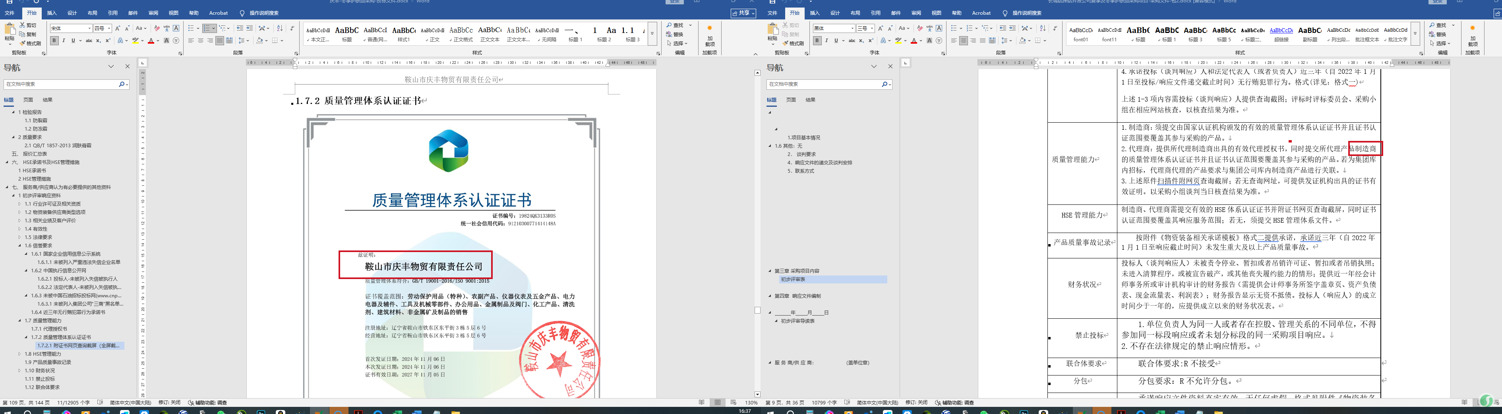Toggle Bold button in left window
The height and width of the screenshot is (414, 1502).
[54, 41]
